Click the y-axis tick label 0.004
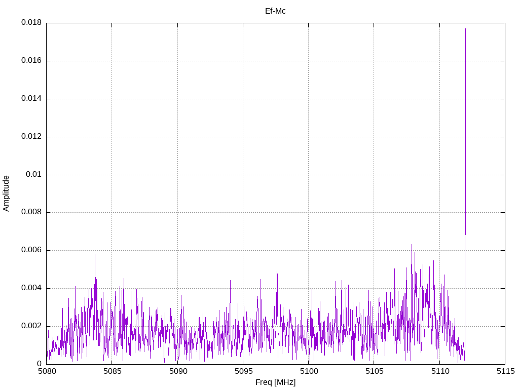 [x=31, y=288]
